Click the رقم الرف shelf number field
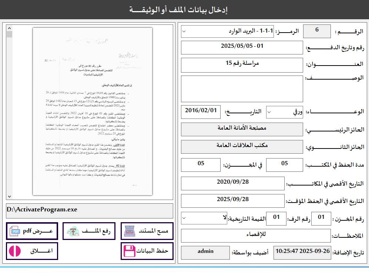The image size is (369, 277). (x=276, y=218)
